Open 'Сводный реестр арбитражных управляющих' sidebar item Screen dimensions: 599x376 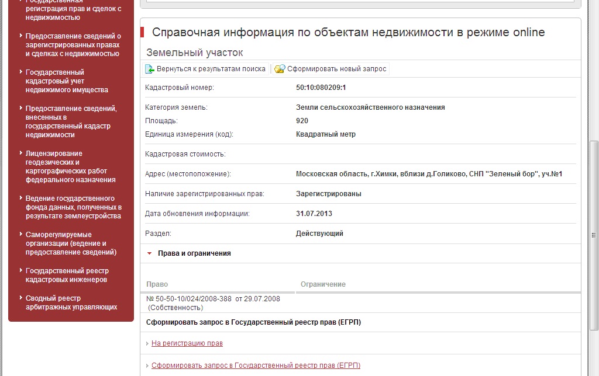click(71, 302)
